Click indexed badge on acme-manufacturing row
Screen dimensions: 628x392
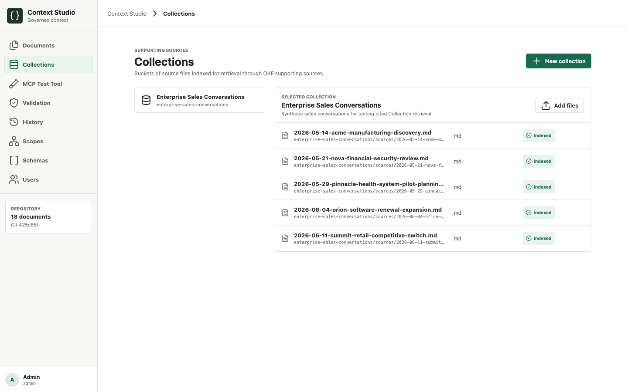tap(539, 135)
